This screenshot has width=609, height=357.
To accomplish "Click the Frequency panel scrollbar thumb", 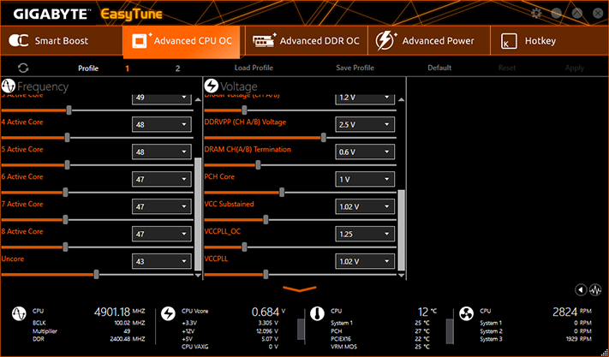I will (x=198, y=213).
